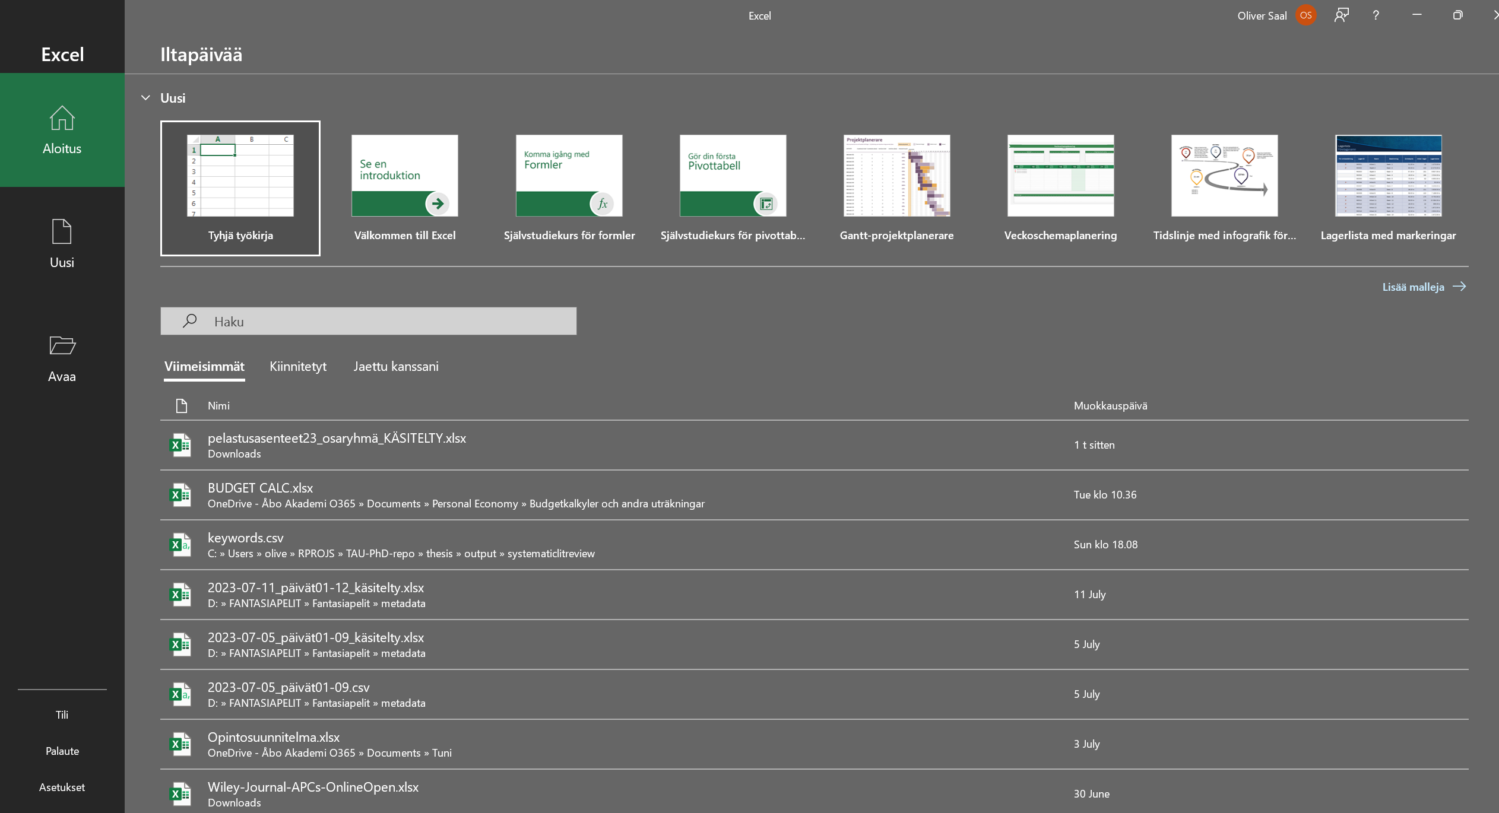The image size is (1499, 813).
Task: Click the OS account avatar
Action: click(x=1305, y=15)
